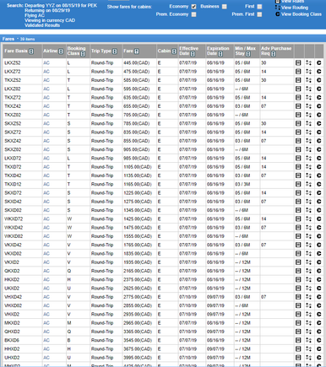This screenshot has height=367, width=326.
Task: Sort the Fare column using its arrow
Action: coord(137,51)
